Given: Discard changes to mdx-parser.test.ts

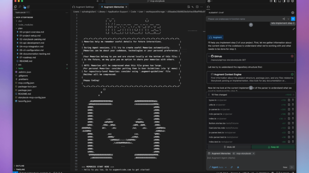Looking at the screenshot, I should tap(293, 137).
